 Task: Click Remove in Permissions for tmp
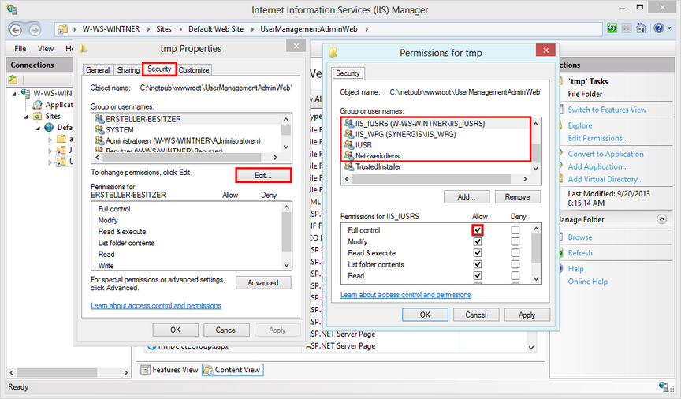(x=518, y=197)
